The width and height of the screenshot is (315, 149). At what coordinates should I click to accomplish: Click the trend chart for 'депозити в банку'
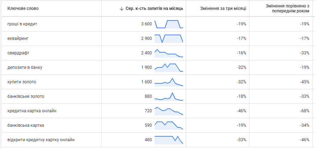coord(169,67)
